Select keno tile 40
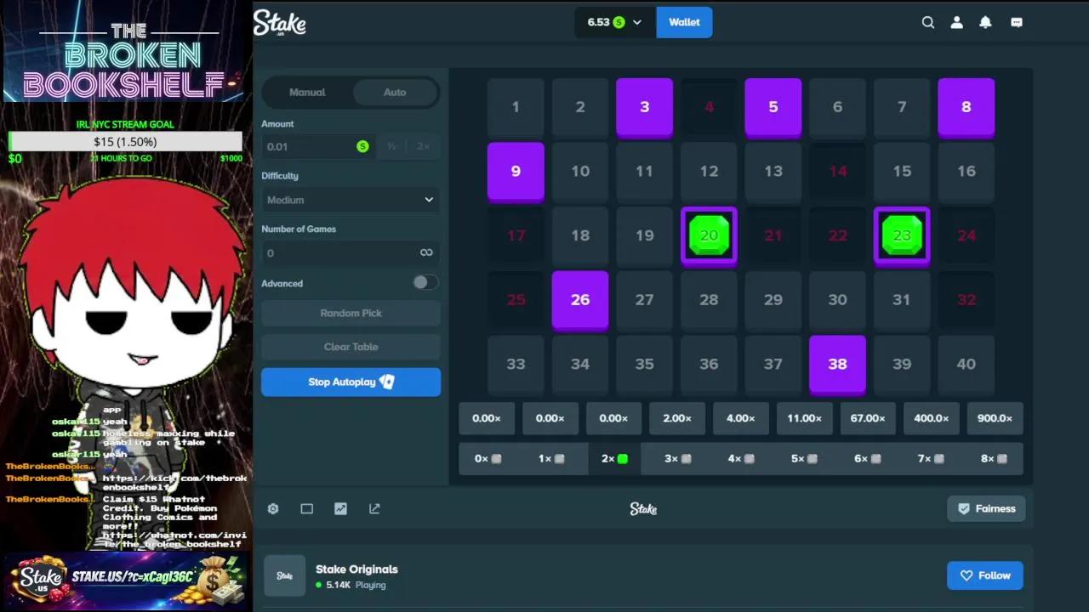1089x612 pixels. point(966,365)
